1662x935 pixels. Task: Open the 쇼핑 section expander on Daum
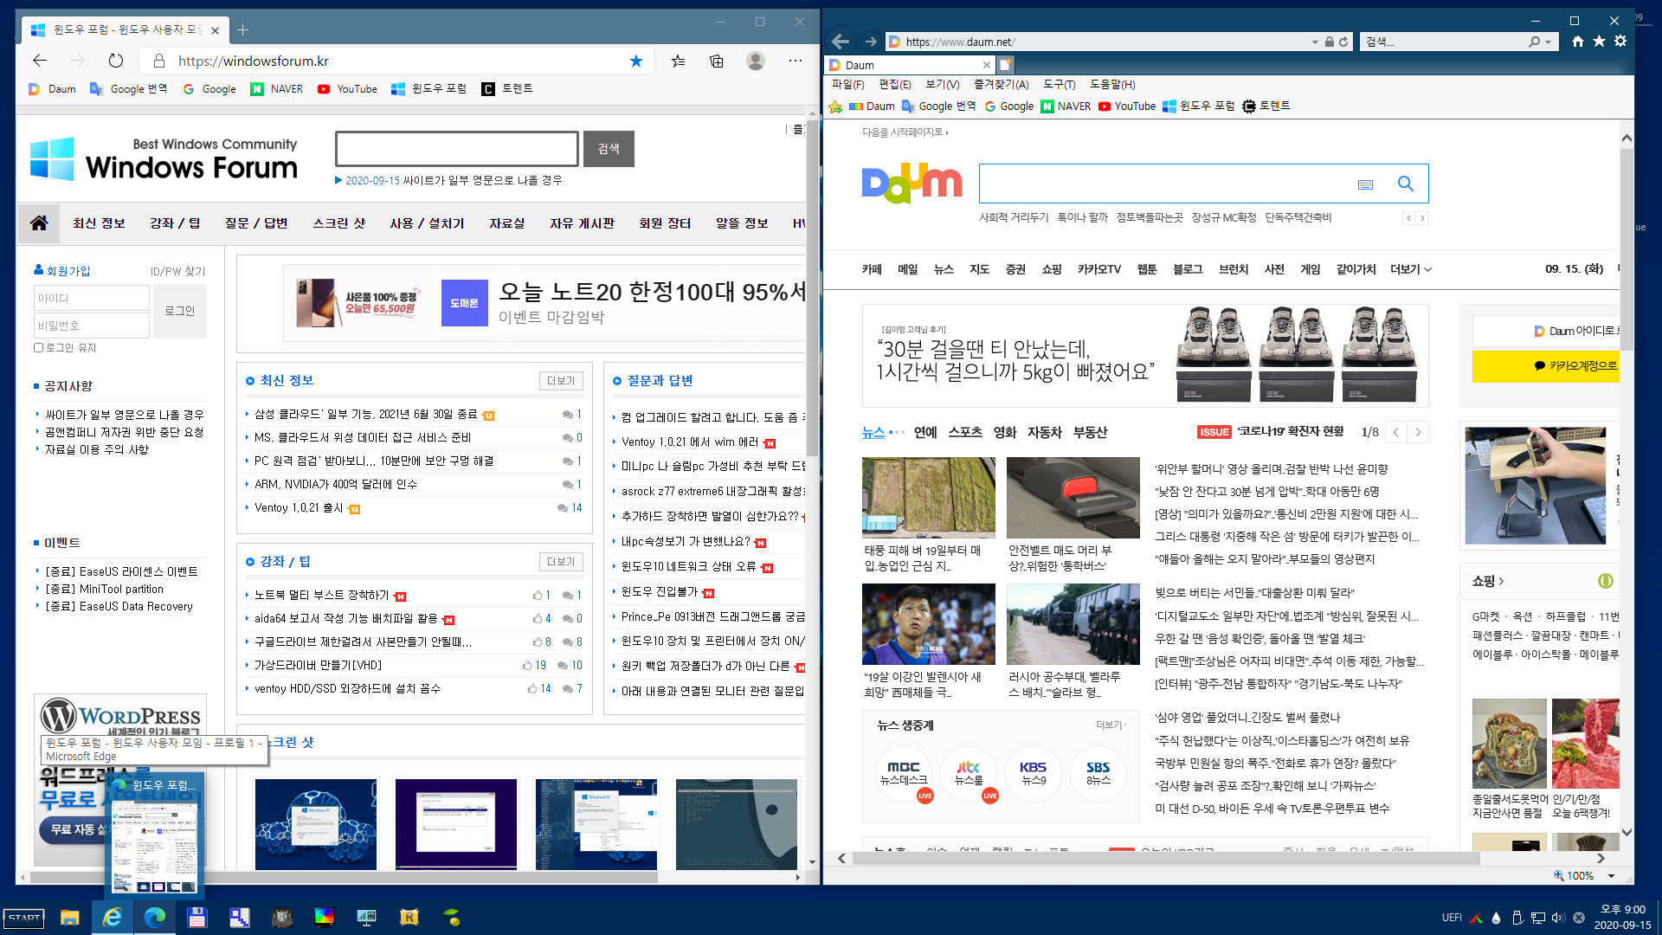[1488, 581]
